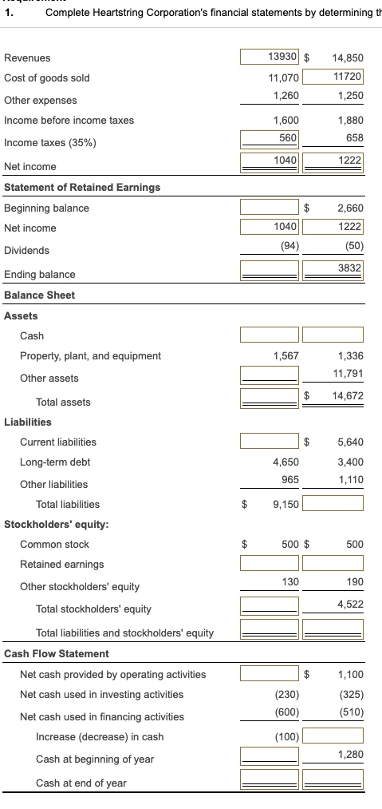Click the Stockholders' equity: subheading
This screenshot has height=809, width=382.
click(56, 525)
